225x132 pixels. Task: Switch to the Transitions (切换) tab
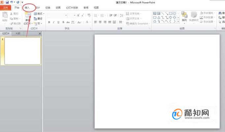tap(48, 8)
